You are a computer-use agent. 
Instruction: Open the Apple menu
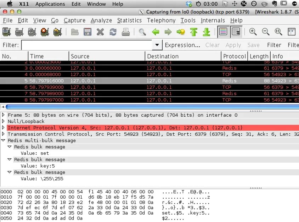pyautogui.click(x=10, y=4)
